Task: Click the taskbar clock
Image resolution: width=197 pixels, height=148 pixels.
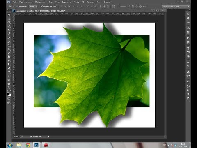Action: [x=183, y=145]
